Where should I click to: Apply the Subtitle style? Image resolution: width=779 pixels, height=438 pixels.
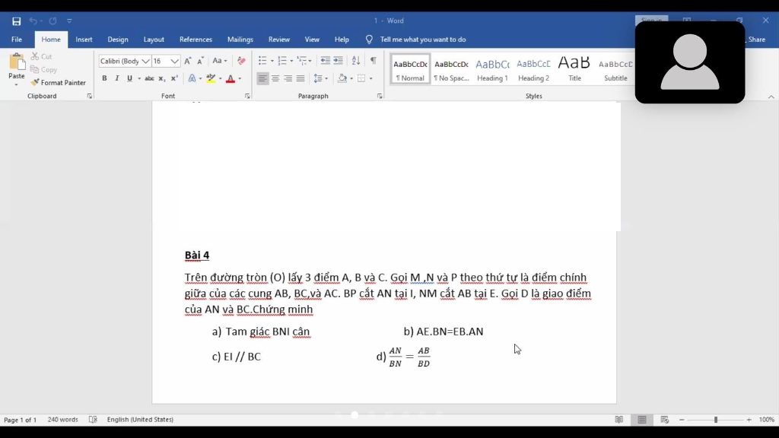click(615, 69)
